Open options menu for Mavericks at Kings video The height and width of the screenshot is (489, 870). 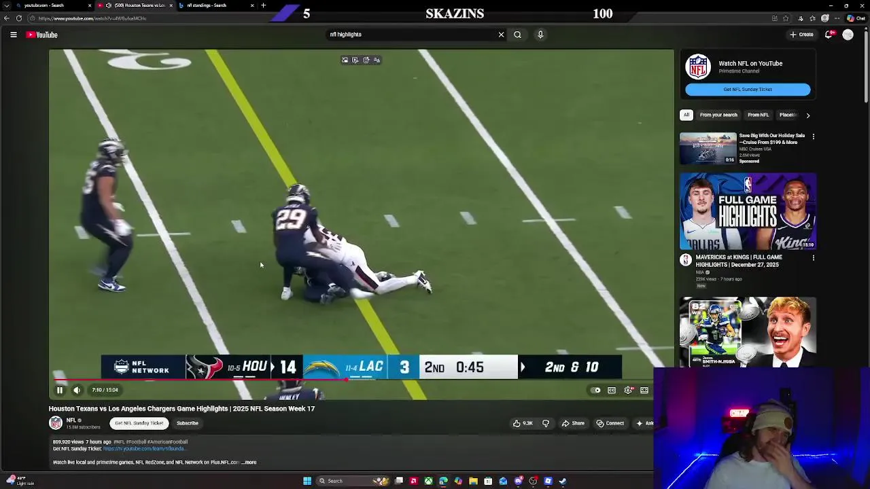[x=813, y=258]
